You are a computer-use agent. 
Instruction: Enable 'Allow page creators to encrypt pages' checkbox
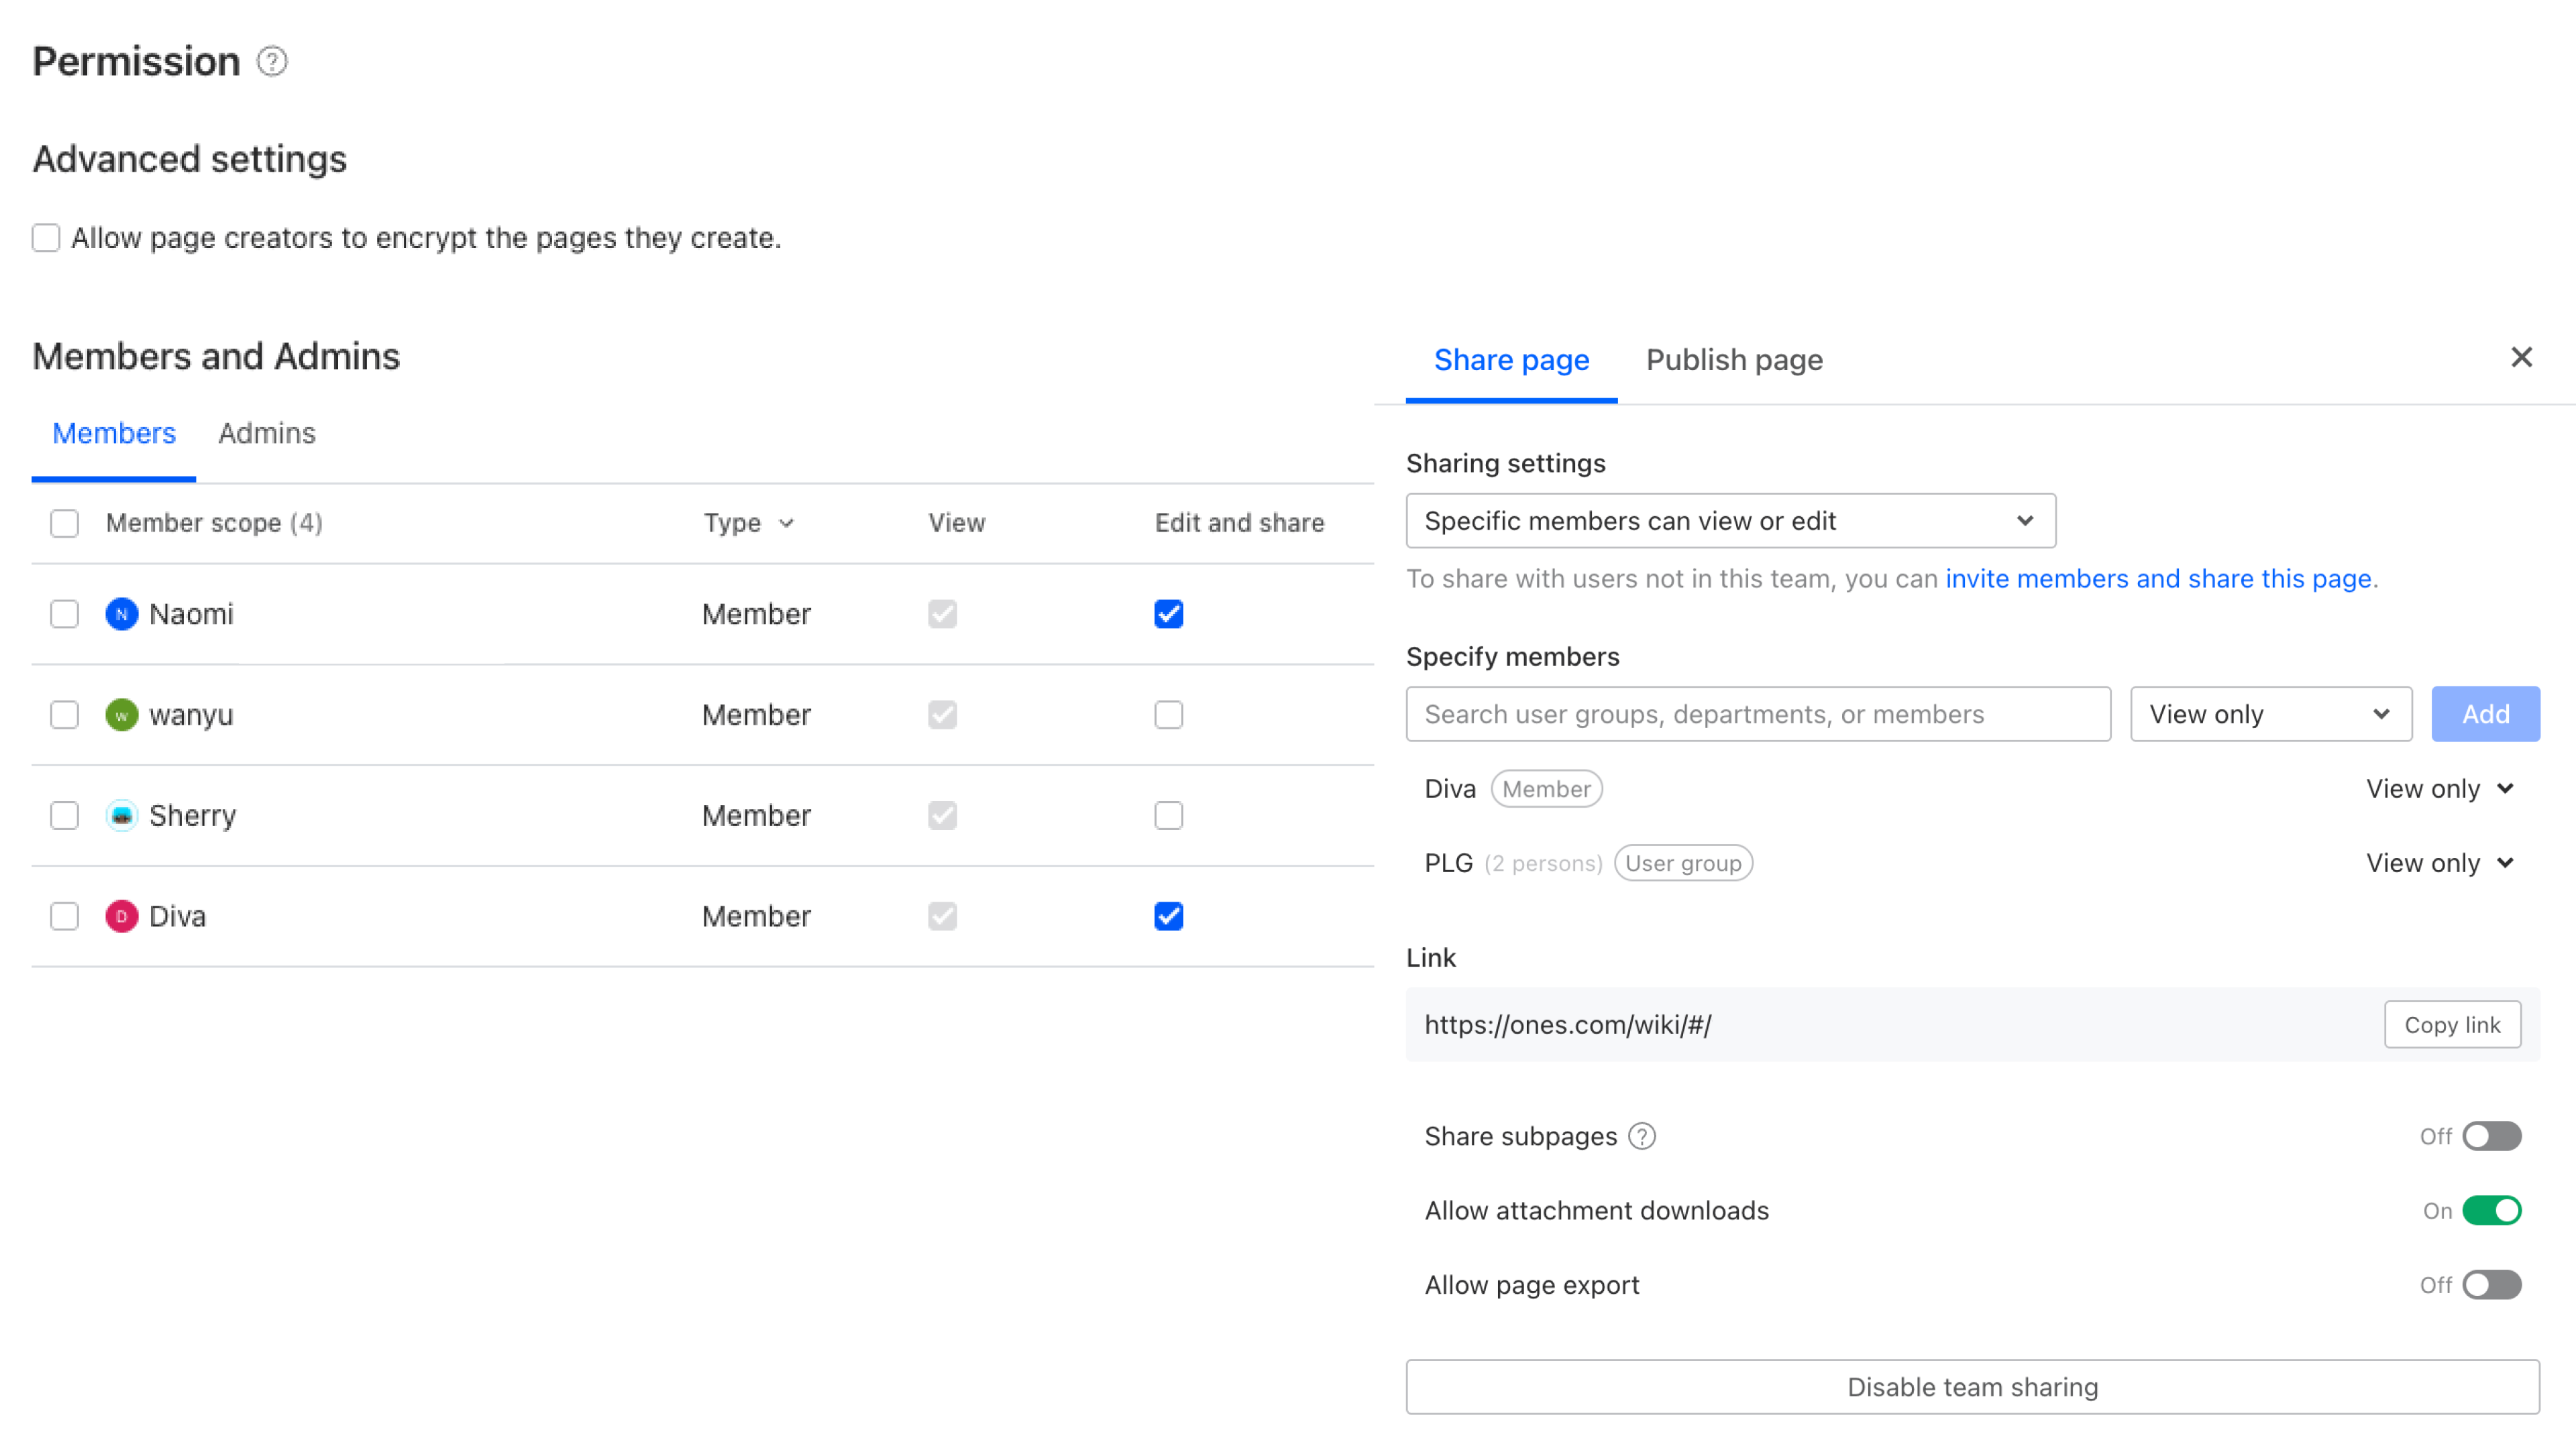click(46, 238)
